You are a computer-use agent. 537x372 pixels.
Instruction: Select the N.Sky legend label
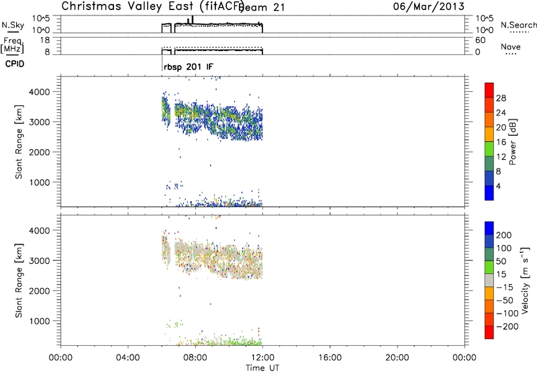13,25
